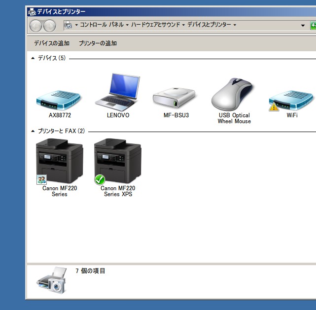Select the AX88772 network device icon
Screen dimensions: 316x310
[59, 100]
